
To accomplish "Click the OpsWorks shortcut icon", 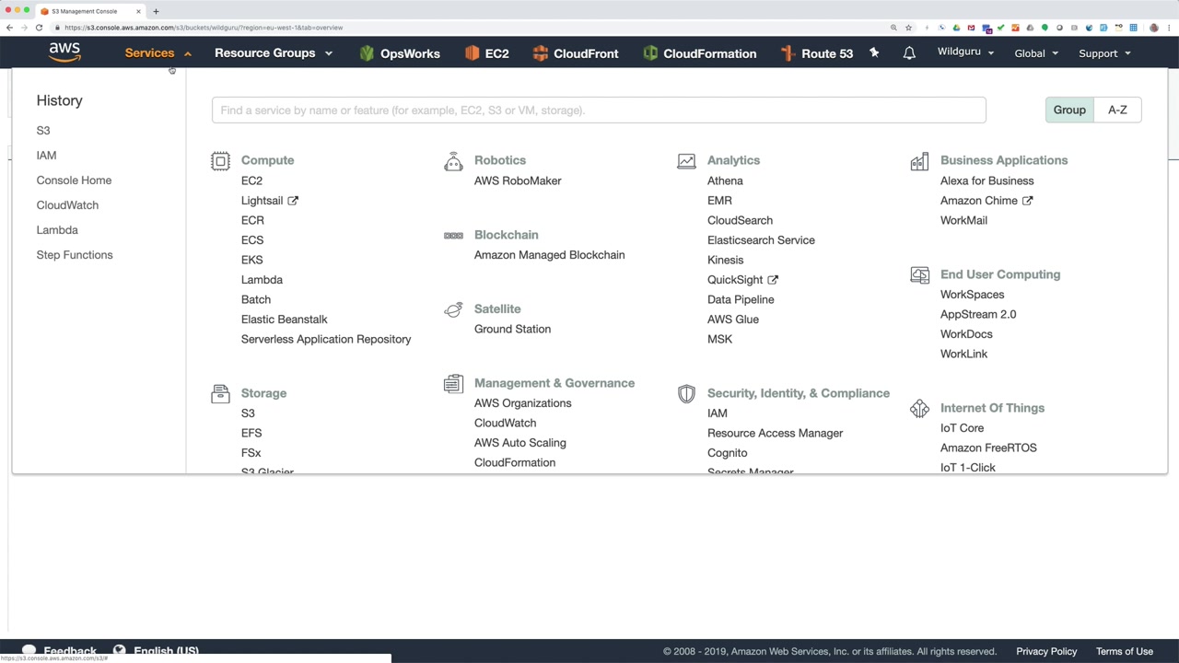I will tap(367, 53).
